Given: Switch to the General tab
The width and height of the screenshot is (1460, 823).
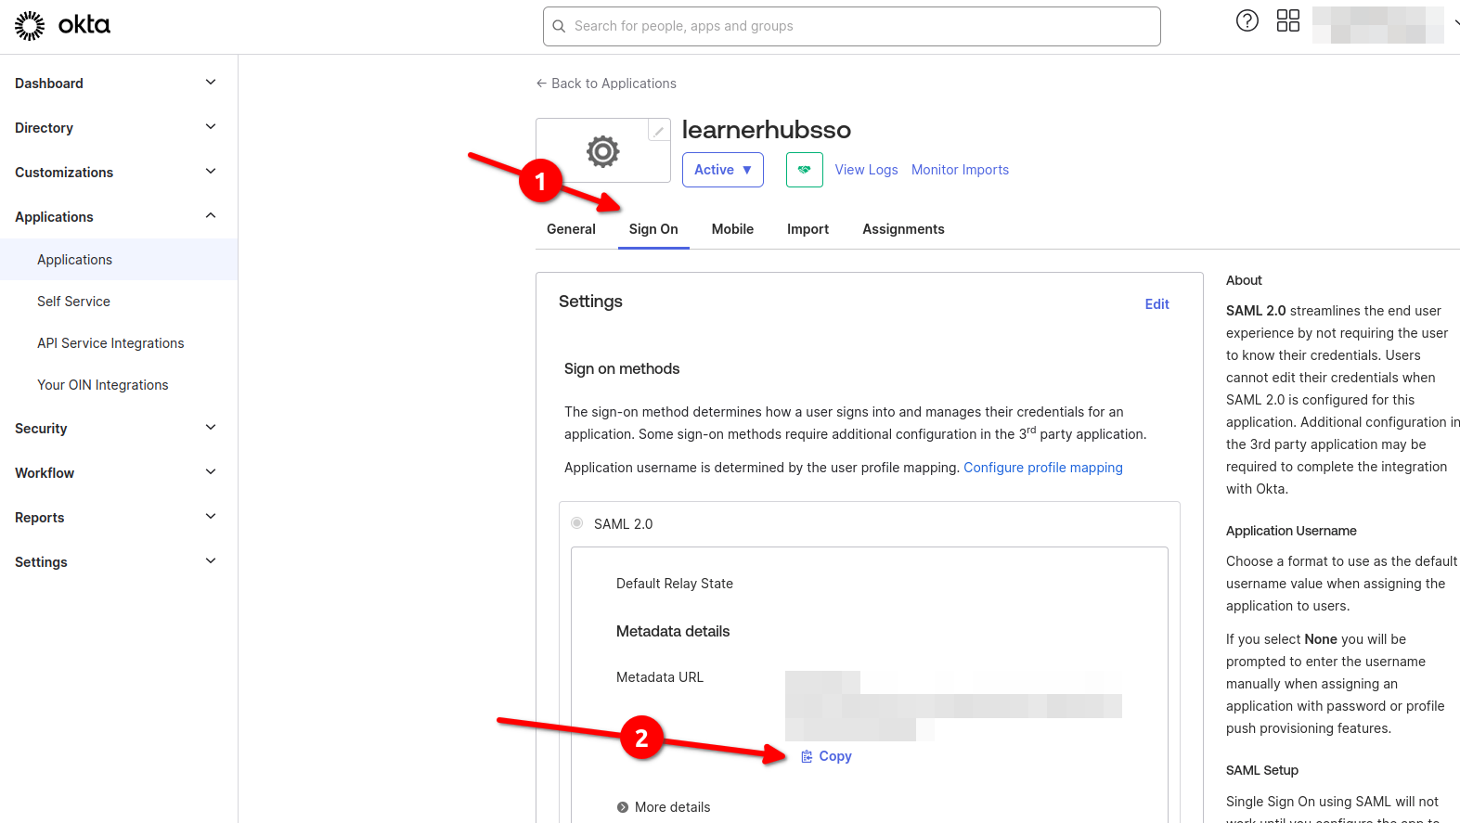Looking at the screenshot, I should pyautogui.click(x=571, y=229).
